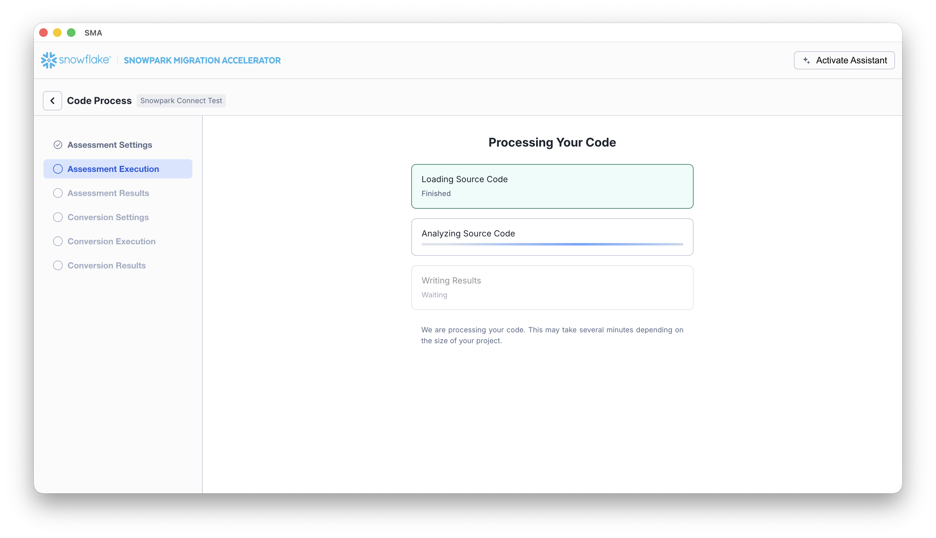
Task: Click the circle icon beside Conversion Results
Action: click(58, 266)
